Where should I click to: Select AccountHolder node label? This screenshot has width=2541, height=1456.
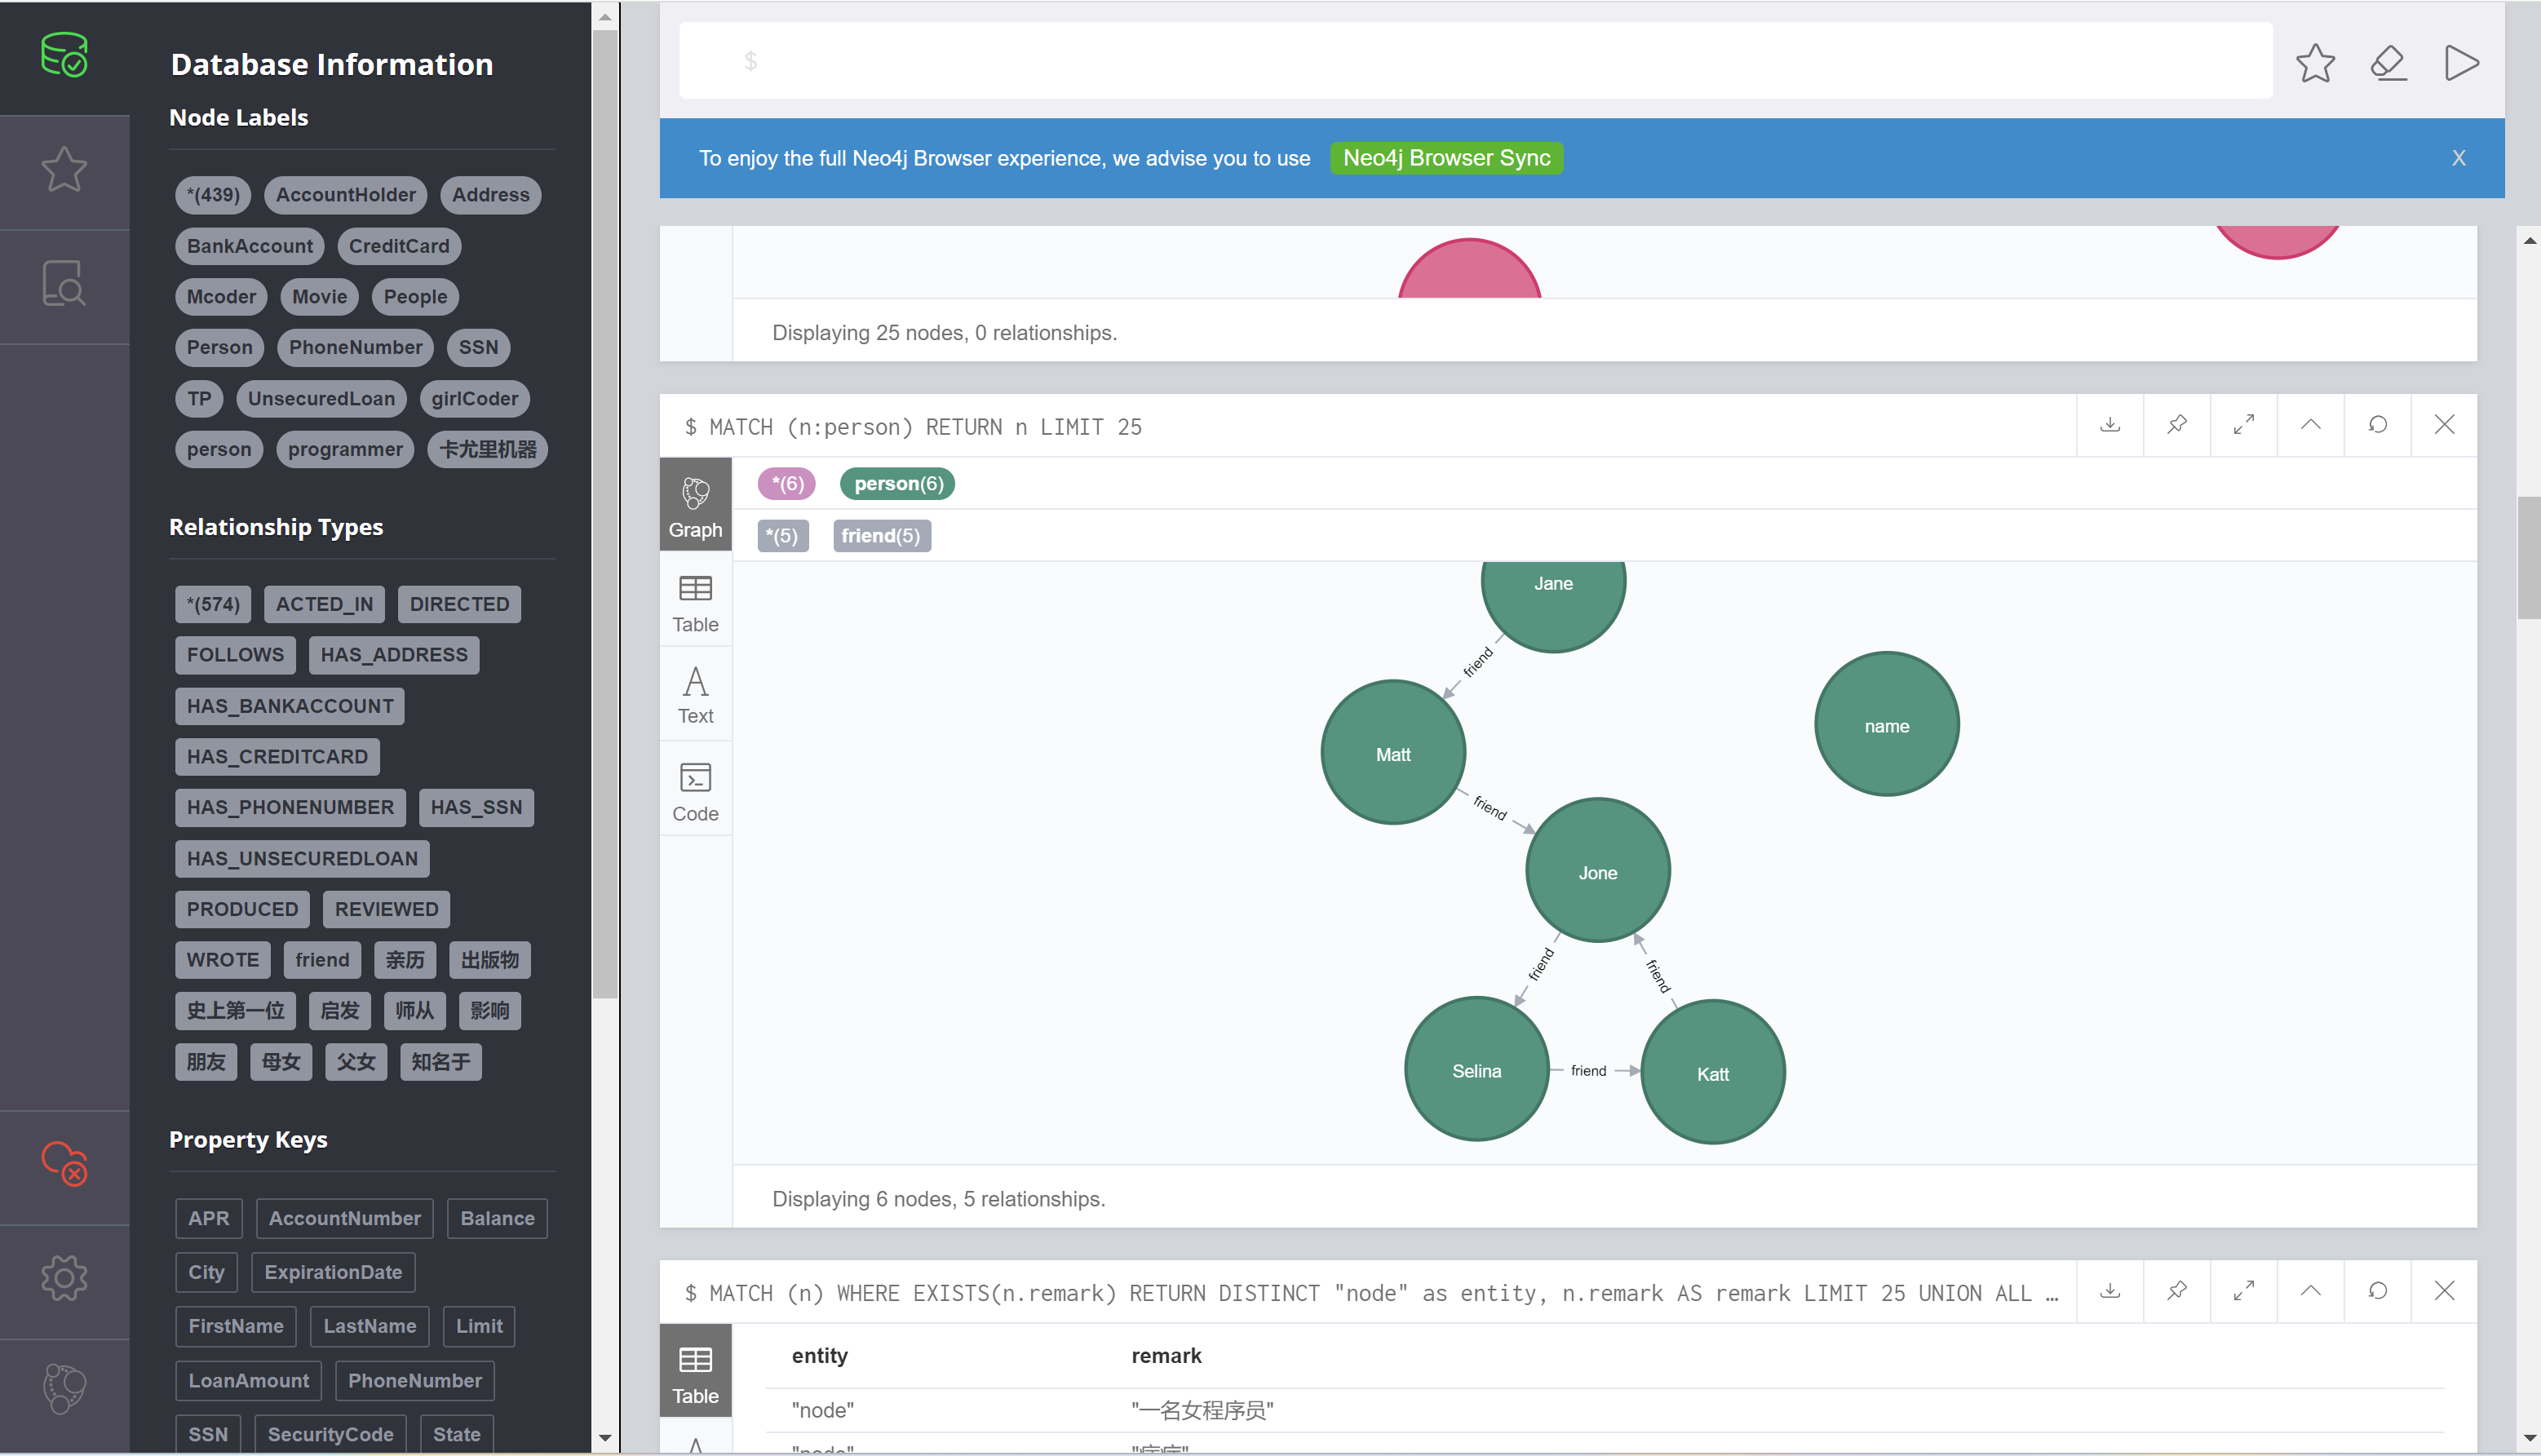[345, 195]
